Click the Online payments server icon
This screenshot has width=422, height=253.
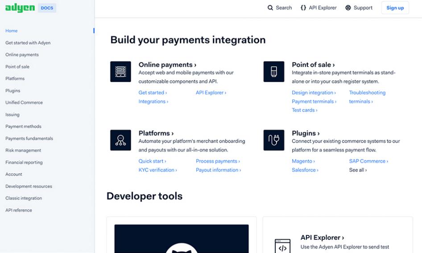pos(120,72)
